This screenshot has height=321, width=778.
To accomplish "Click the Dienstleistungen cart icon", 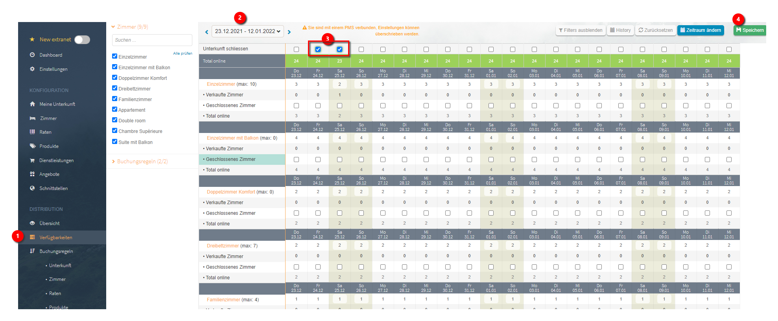I will (x=32, y=160).
